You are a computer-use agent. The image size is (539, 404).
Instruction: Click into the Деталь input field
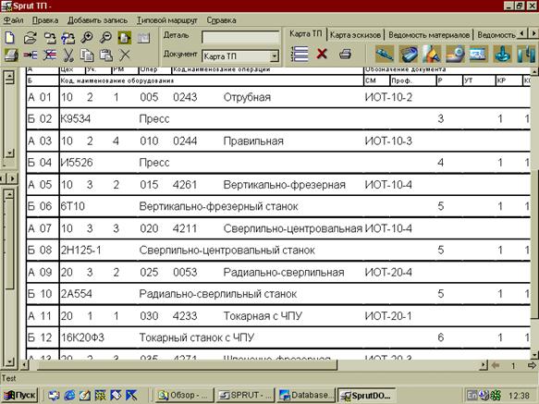tap(240, 37)
